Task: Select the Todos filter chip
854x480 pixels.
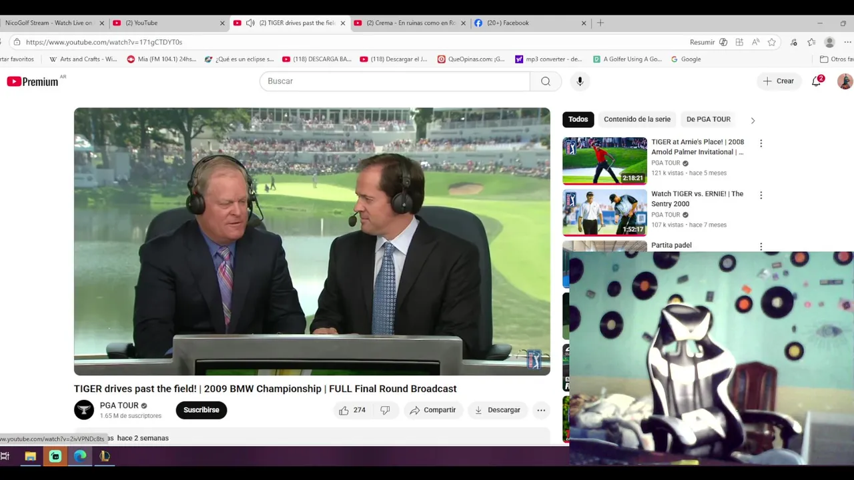Action: [x=578, y=119]
